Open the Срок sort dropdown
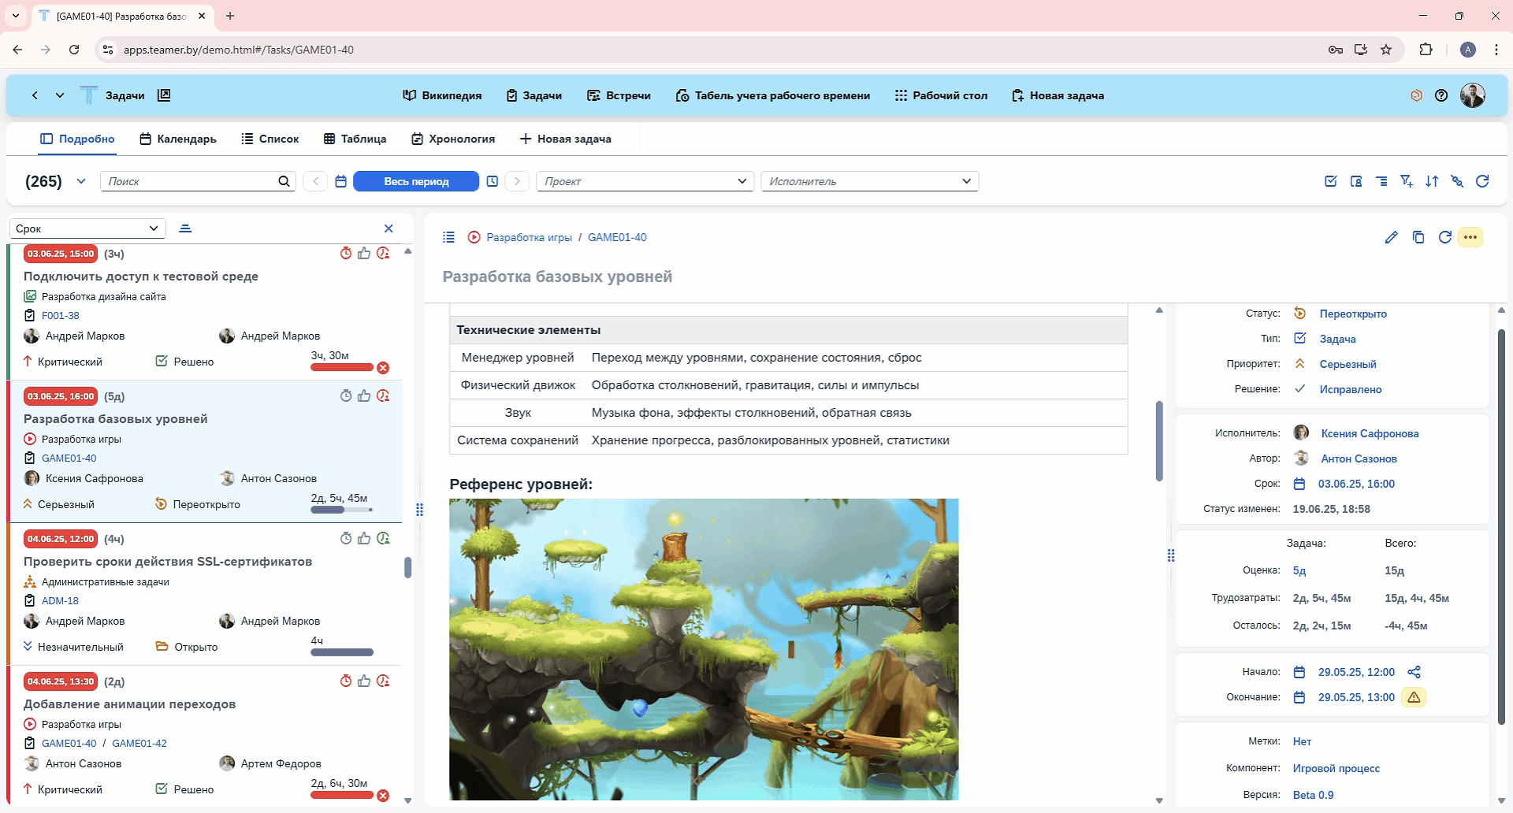The height and width of the screenshot is (813, 1513). (87, 228)
